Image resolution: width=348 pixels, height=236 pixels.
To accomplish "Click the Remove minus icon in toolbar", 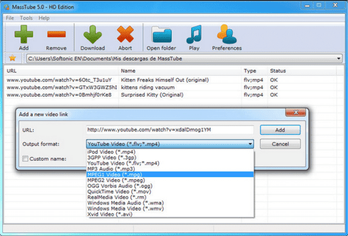I will click(56, 35).
